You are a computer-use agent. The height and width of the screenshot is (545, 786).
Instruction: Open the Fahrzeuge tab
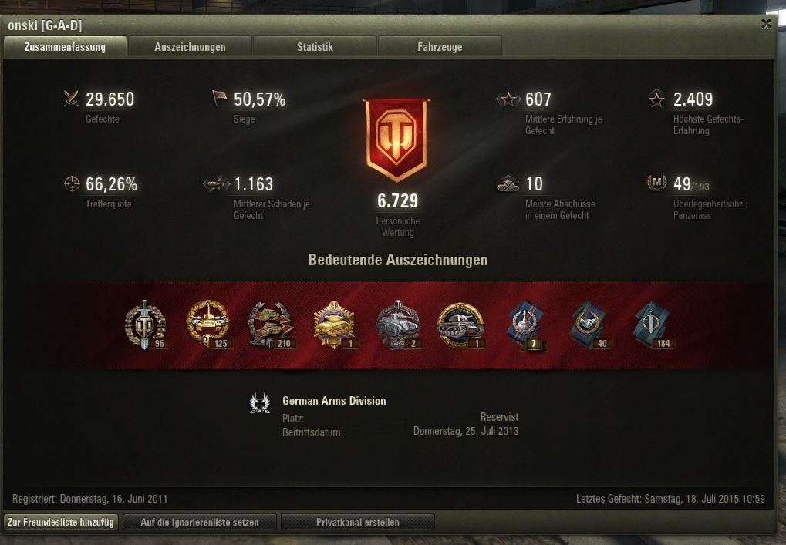coord(440,46)
